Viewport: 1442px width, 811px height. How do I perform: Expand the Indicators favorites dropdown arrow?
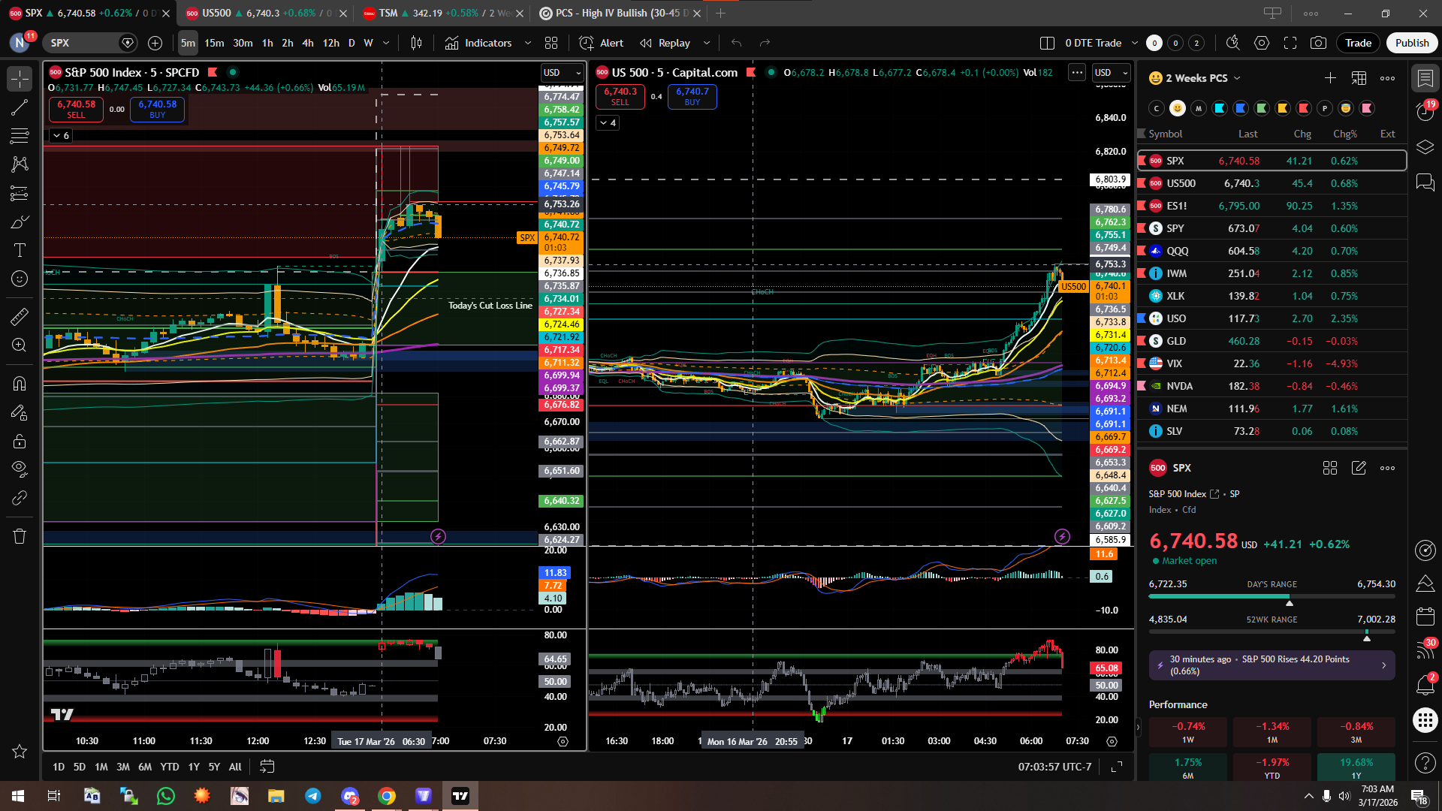528,43
